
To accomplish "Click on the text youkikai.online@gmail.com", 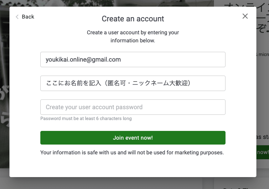I will (x=83, y=59).
